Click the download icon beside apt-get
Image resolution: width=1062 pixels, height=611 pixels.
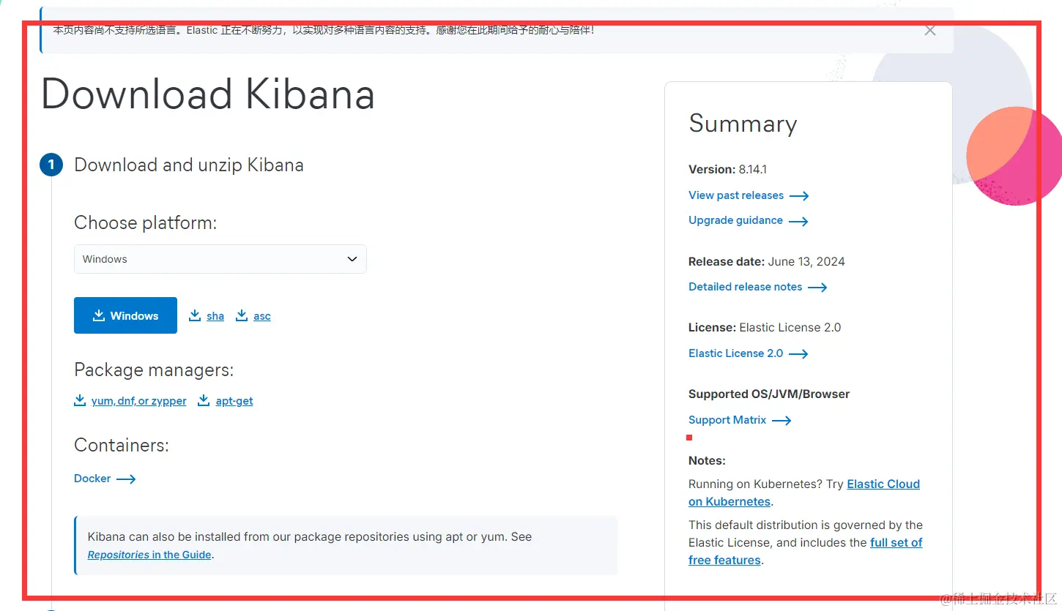point(204,400)
